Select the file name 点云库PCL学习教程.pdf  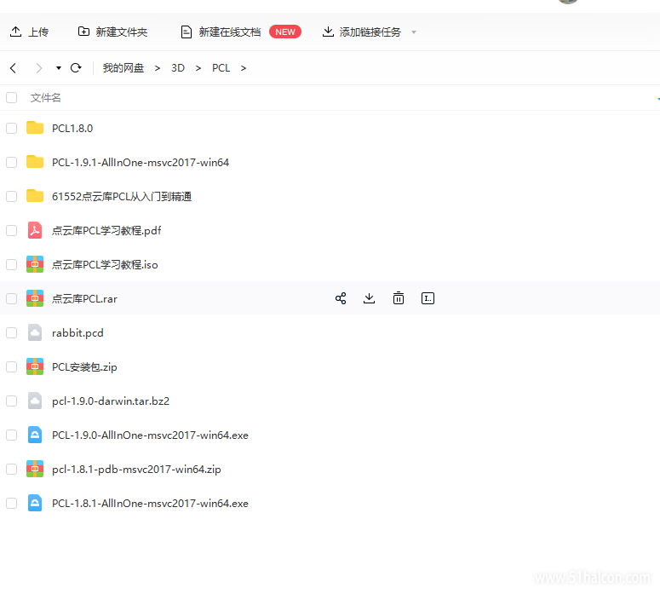106,230
